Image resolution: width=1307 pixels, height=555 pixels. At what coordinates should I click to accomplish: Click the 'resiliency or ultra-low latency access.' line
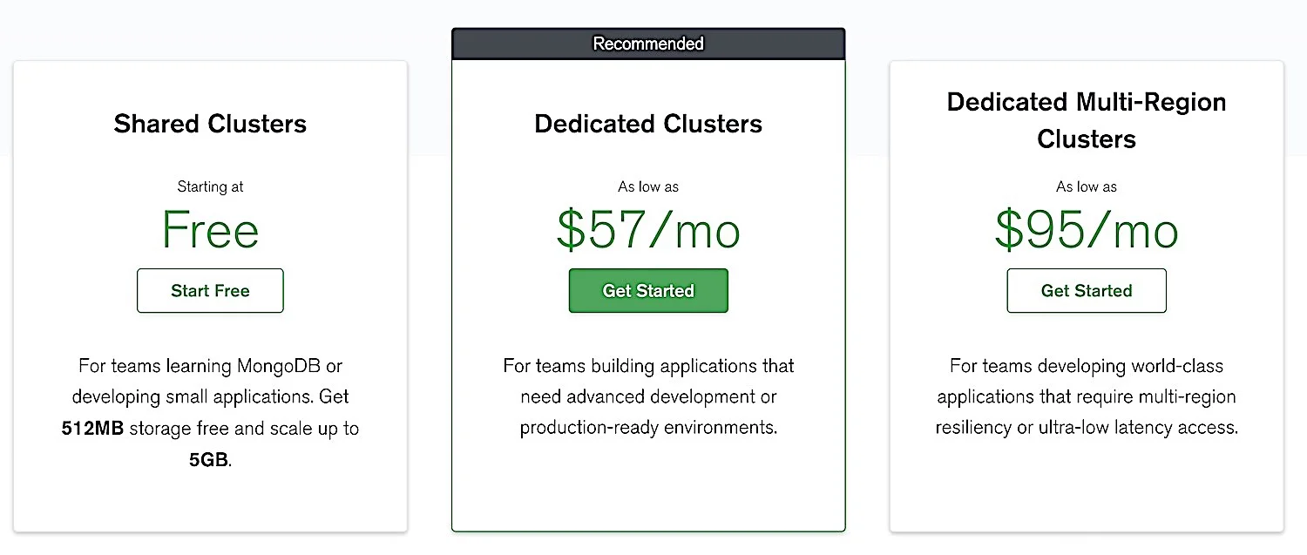click(x=1087, y=428)
